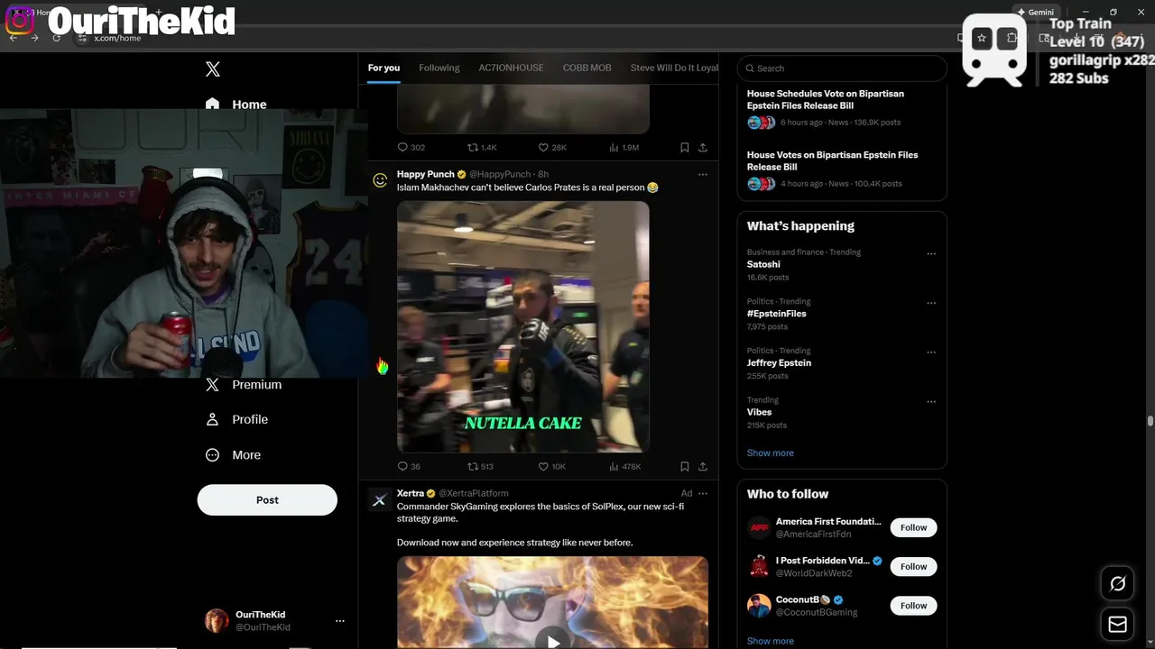Select the For you tab
Image resolution: width=1155 pixels, height=649 pixels.
(383, 68)
